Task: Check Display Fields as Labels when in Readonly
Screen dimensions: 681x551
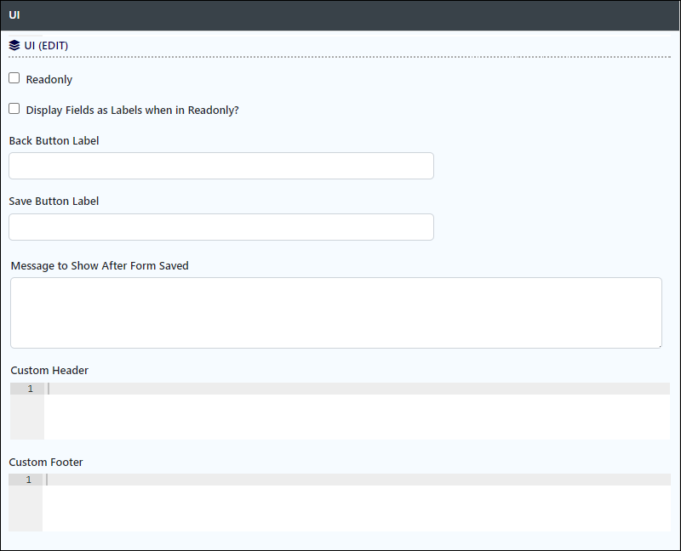Action: click(14, 109)
